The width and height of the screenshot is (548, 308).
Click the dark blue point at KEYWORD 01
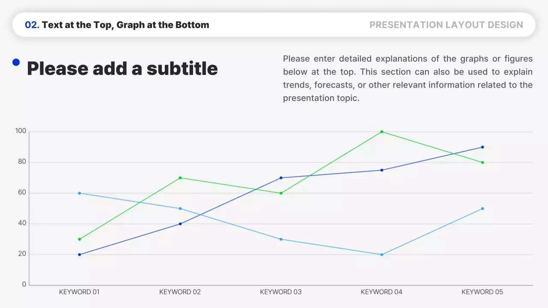pyautogui.click(x=80, y=255)
